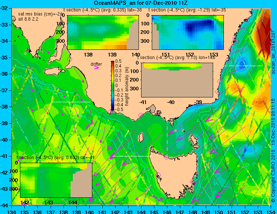Open the lat=-35 temperature section inset plot
The width and height of the screenshot is (277, 214).
188,32
